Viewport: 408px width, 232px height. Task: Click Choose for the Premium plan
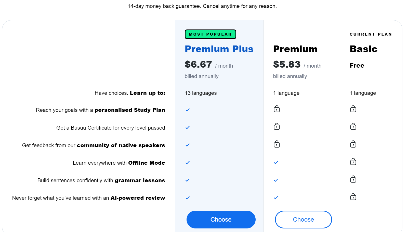303,219
